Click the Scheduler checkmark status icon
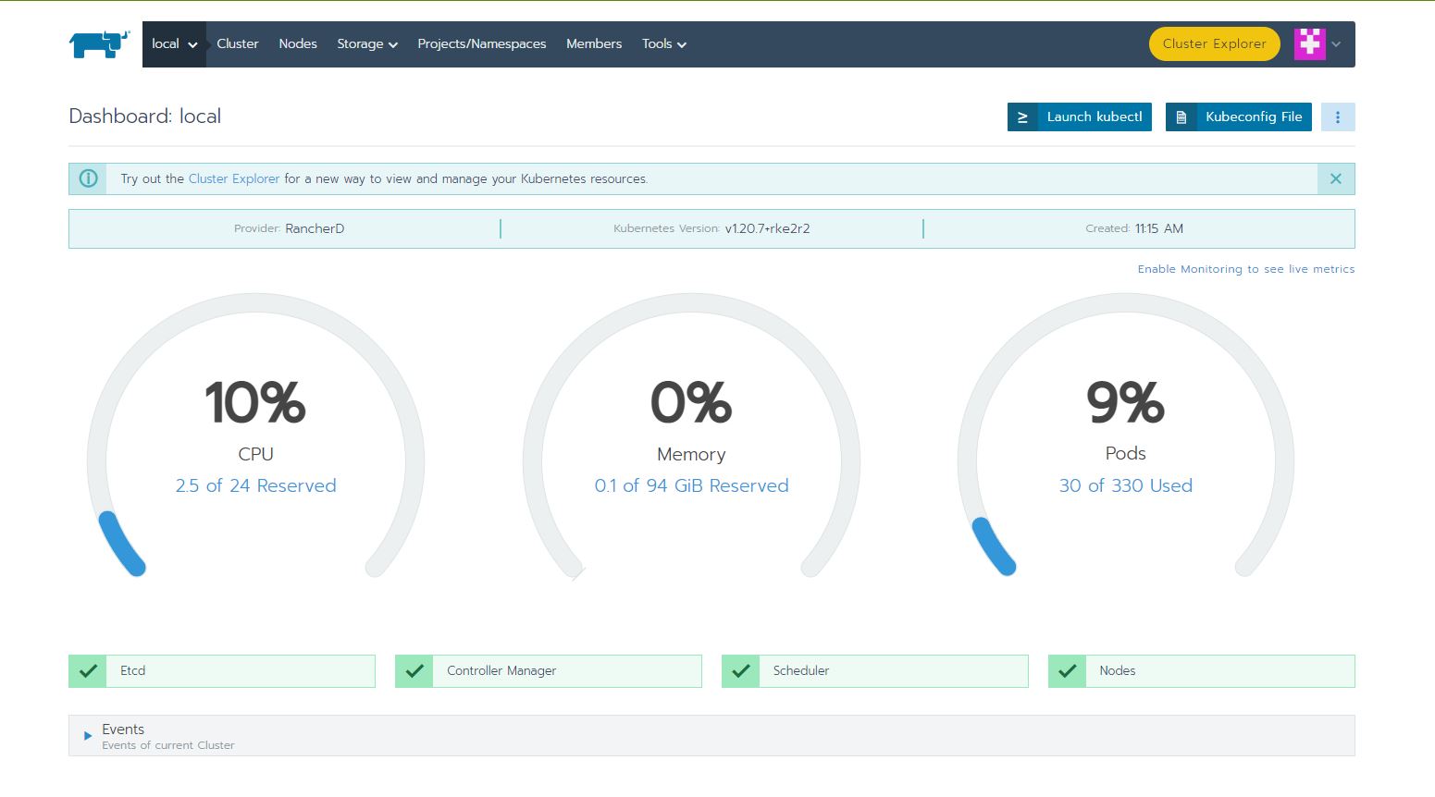 coord(741,671)
